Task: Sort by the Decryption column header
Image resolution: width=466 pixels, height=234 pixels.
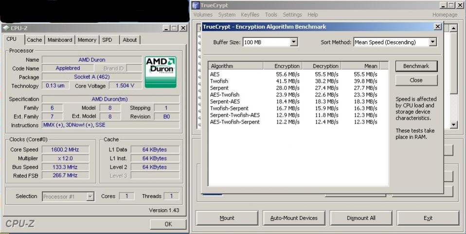Action: click(x=322, y=66)
